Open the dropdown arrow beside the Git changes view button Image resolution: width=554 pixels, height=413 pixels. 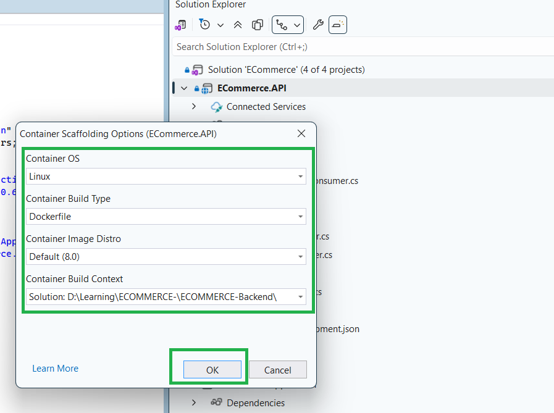pos(297,25)
